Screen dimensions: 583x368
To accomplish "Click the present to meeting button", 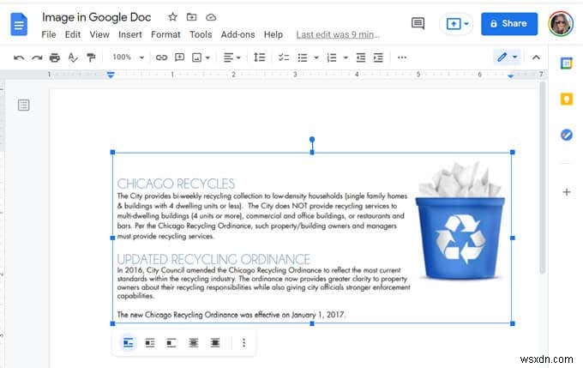I will [454, 24].
